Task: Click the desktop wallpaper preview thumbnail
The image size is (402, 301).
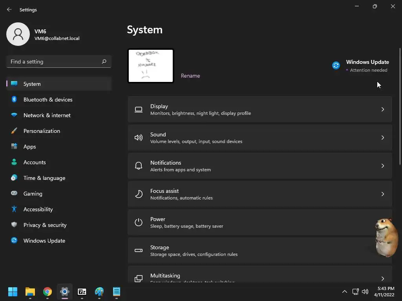Action: (151, 66)
